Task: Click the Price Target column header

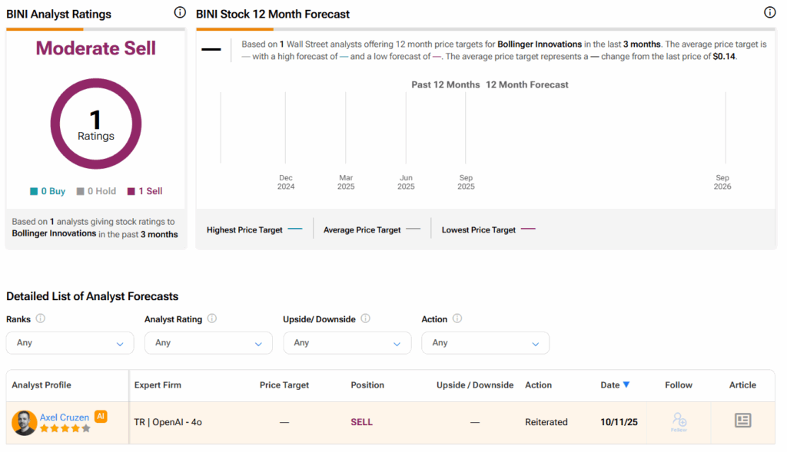Action: coord(284,385)
